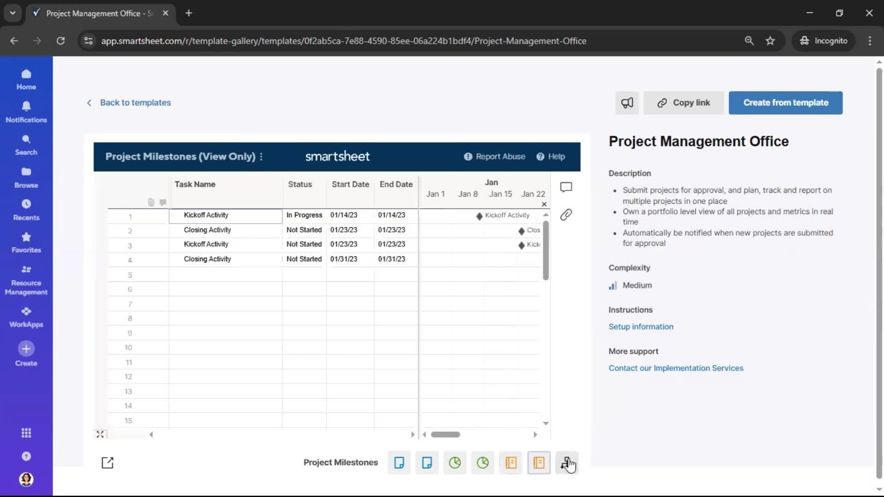Select the Resource Management sidebar item
The image size is (884, 497).
coord(26,280)
